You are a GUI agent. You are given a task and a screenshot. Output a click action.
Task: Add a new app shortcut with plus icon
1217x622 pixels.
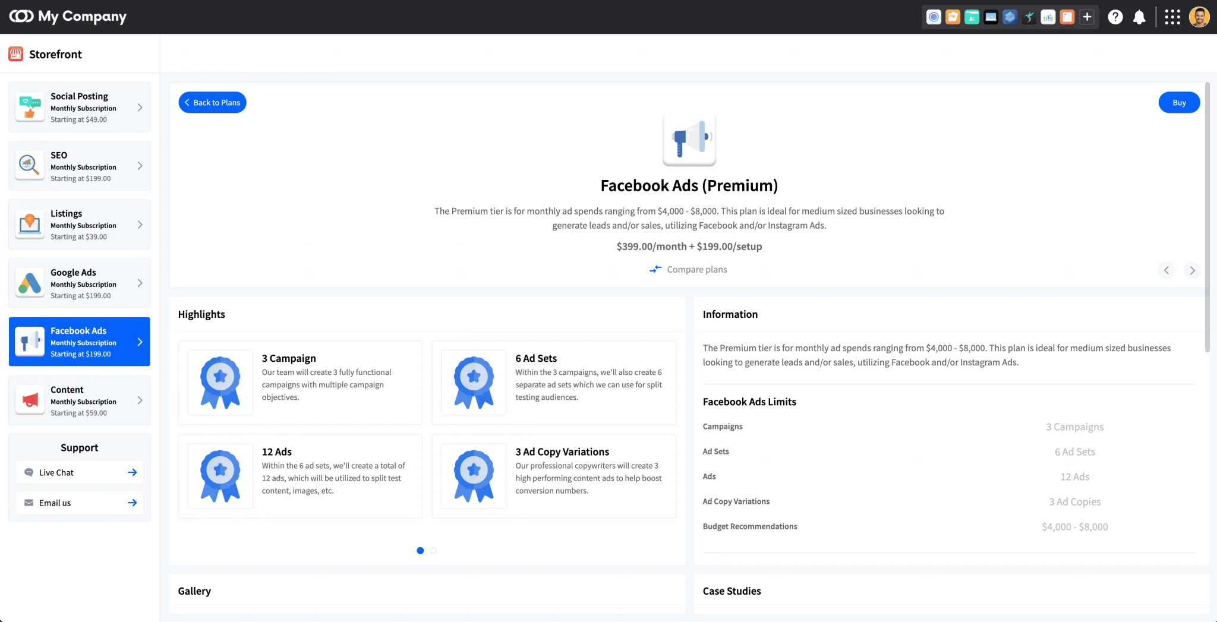tap(1087, 17)
